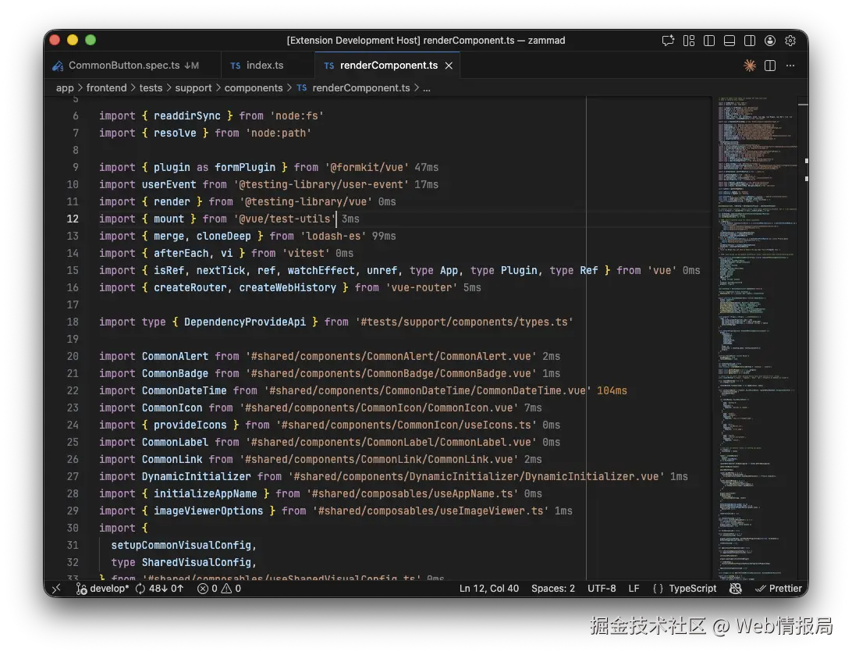Switch to the index.ts tab
The height and width of the screenshot is (655, 852).
265,65
